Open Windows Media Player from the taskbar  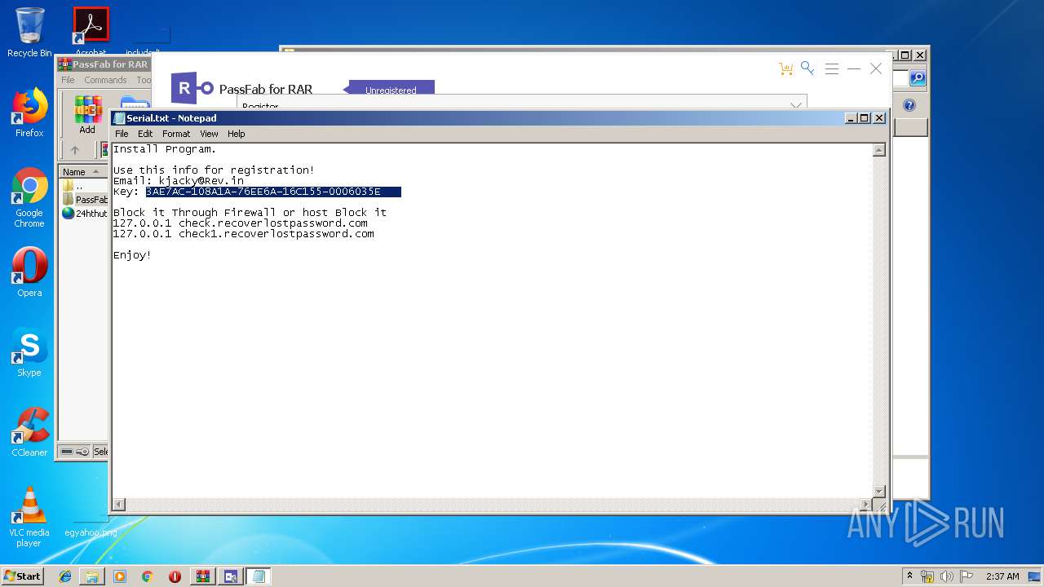click(x=120, y=576)
